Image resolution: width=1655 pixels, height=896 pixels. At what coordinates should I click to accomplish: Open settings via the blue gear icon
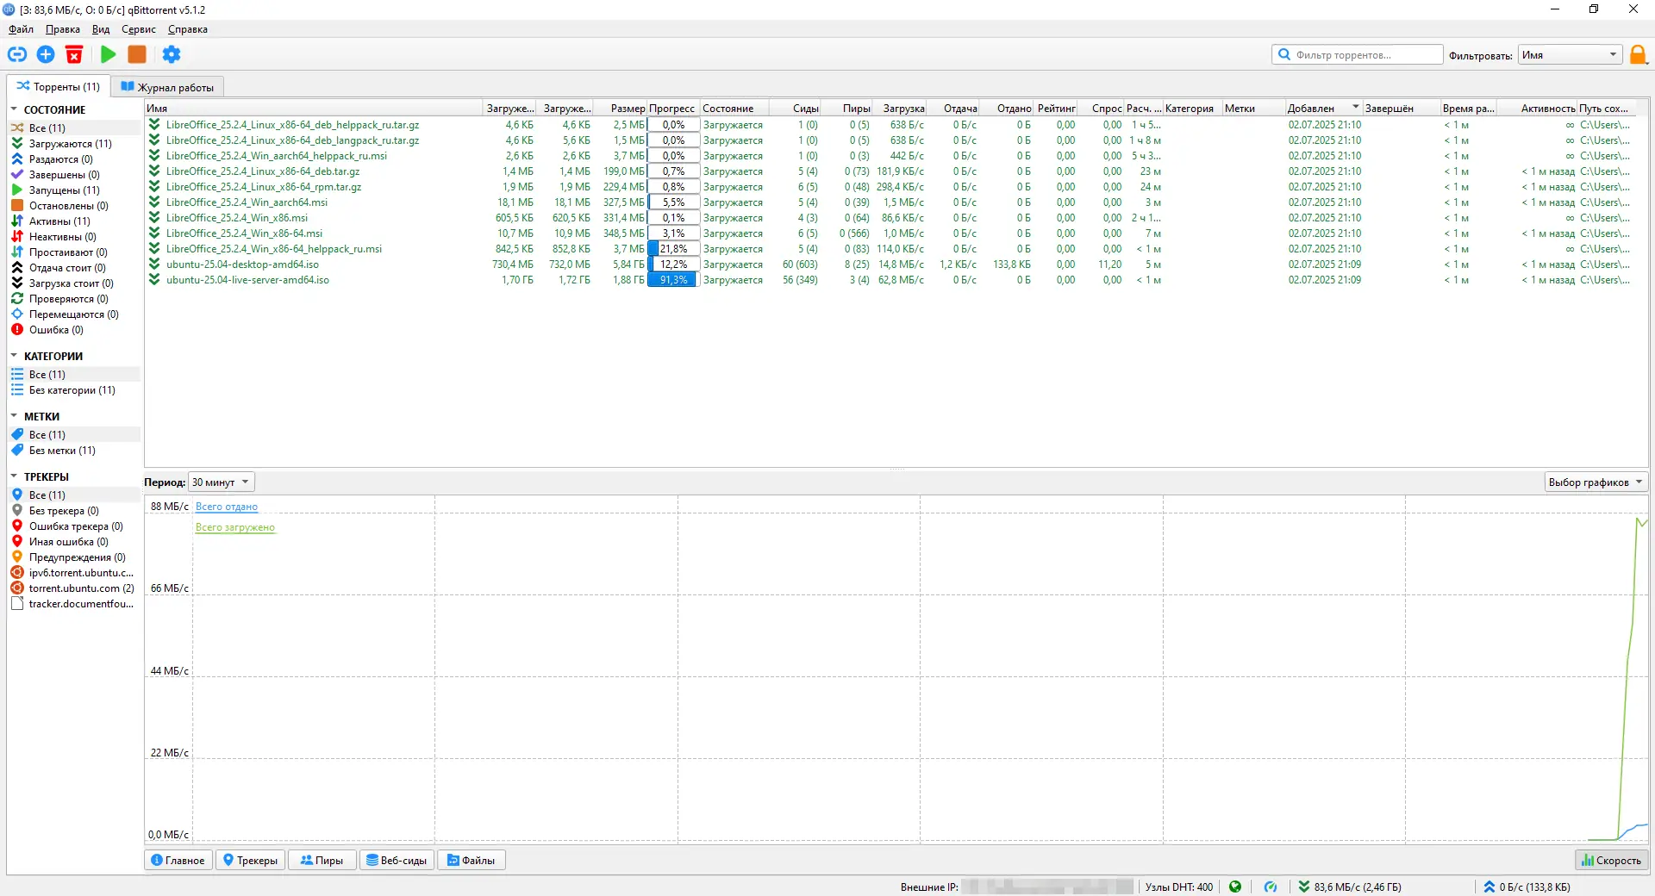pyautogui.click(x=172, y=54)
